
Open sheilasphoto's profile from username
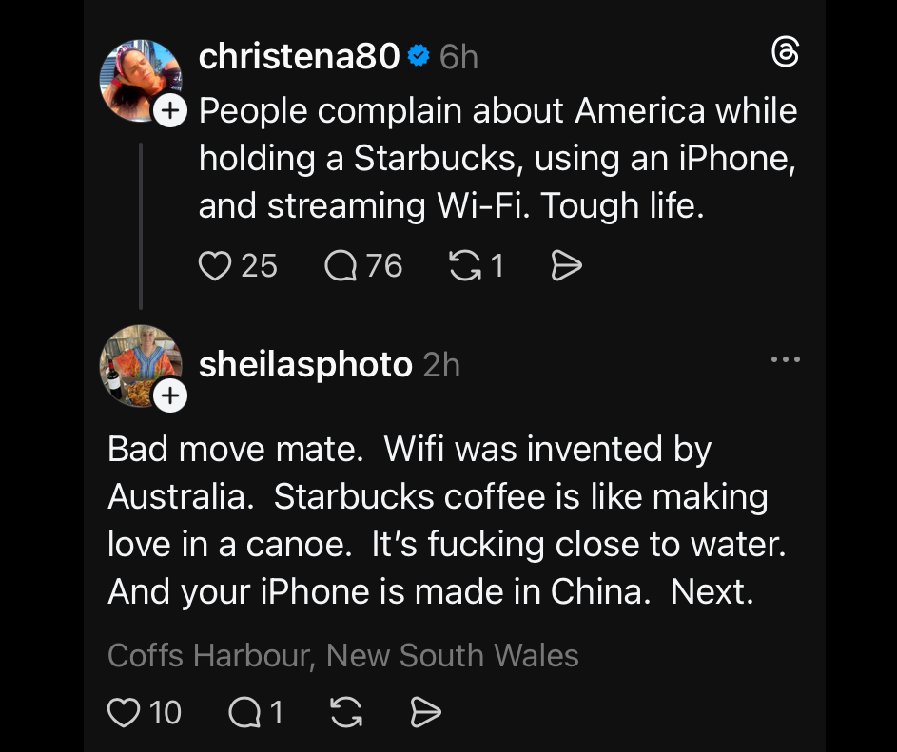305,364
